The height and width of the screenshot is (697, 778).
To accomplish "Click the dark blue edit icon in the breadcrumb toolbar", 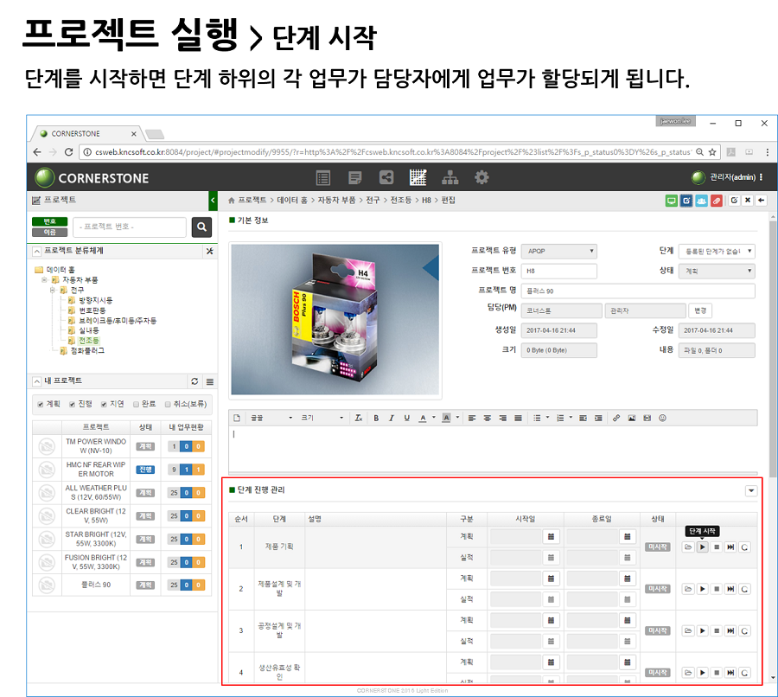I will 686,201.
